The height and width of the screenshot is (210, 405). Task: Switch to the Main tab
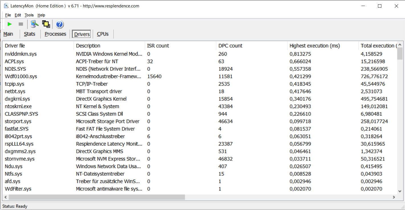[x=8, y=34]
